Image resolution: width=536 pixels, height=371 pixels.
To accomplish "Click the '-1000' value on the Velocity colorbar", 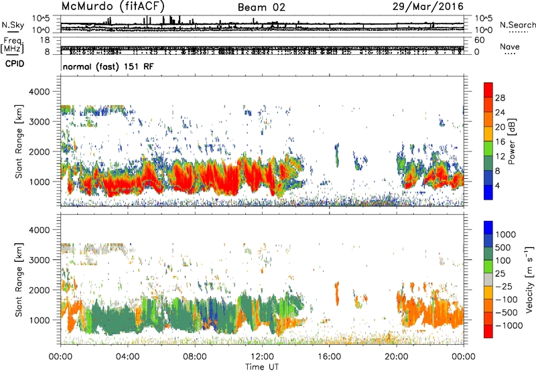I will [509, 325].
